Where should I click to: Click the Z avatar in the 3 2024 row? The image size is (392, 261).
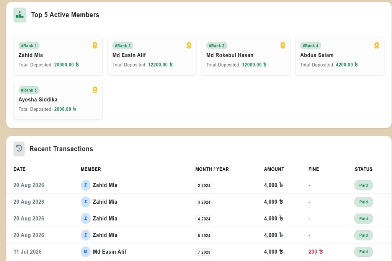[x=85, y=202]
